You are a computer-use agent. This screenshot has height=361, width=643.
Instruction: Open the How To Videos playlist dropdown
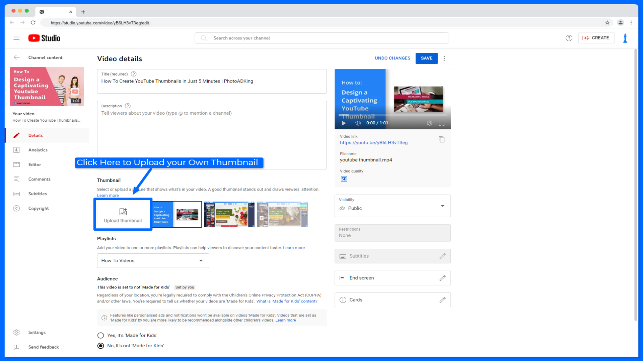click(x=201, y=261)
